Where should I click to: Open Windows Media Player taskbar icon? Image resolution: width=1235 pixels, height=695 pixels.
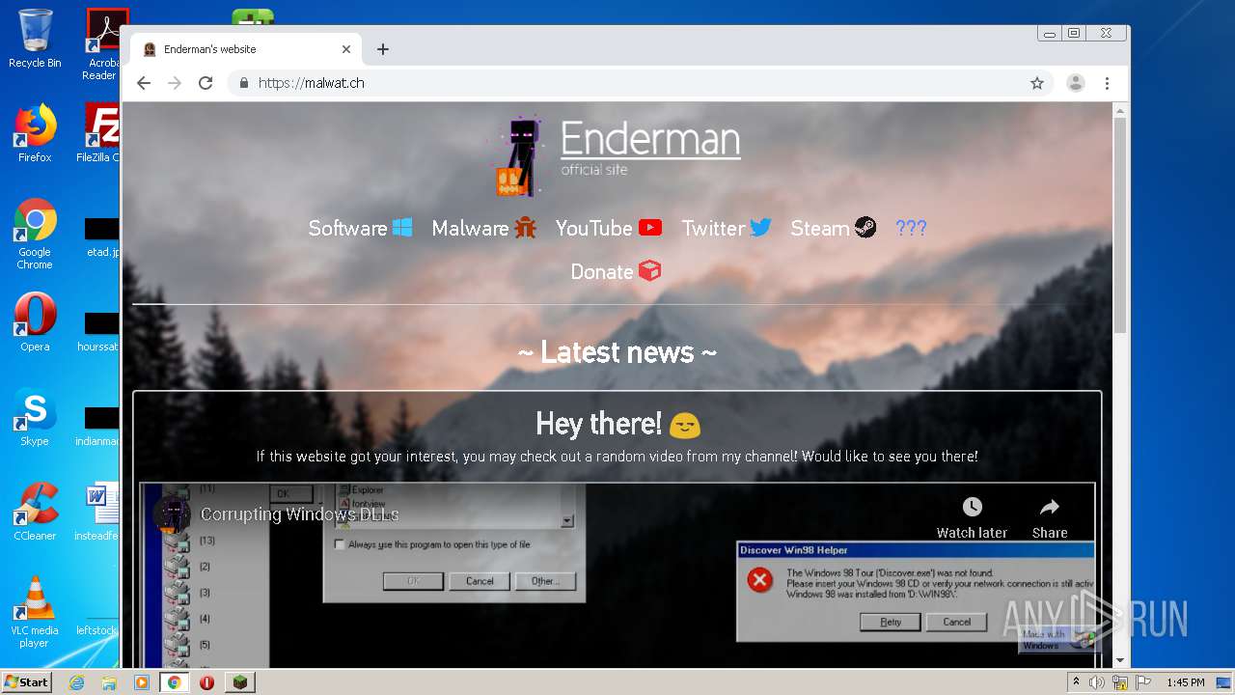[x=142, y=682]
